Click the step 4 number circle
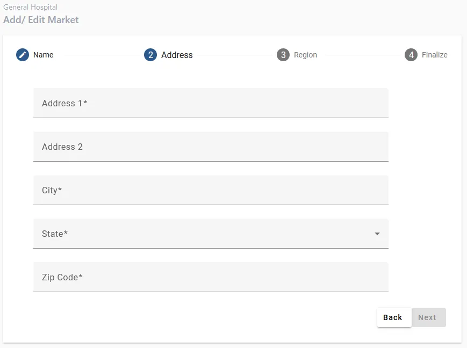This screenshot has height=348, width=467. pyautogui.click(x=411, y=55)
